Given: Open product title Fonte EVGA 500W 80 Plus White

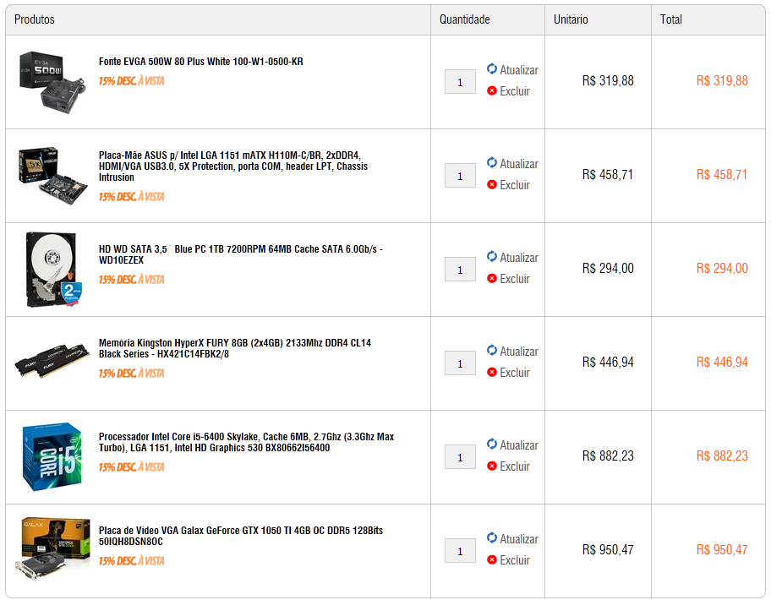Looking at the screenshot, I should click(x=200, y=62).
